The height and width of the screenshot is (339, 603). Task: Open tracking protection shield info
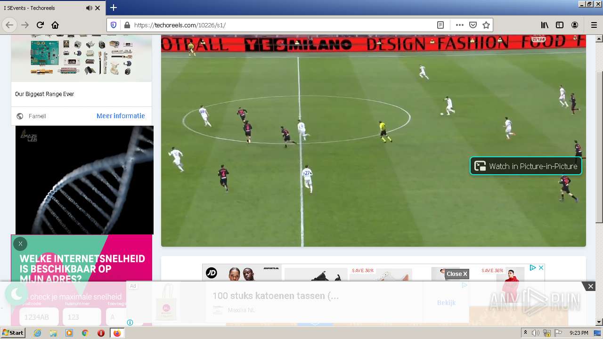point(114,25)
